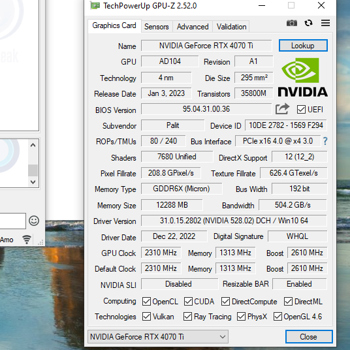Click the Digital Signature value WHQL
Viewport: 350px width, 350px height.
coord(297,236)
